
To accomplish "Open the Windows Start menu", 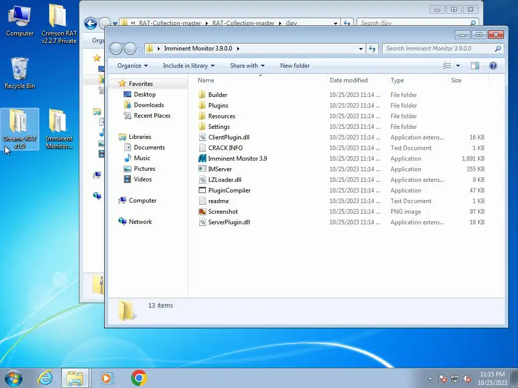I will click(x=14, y=378).
